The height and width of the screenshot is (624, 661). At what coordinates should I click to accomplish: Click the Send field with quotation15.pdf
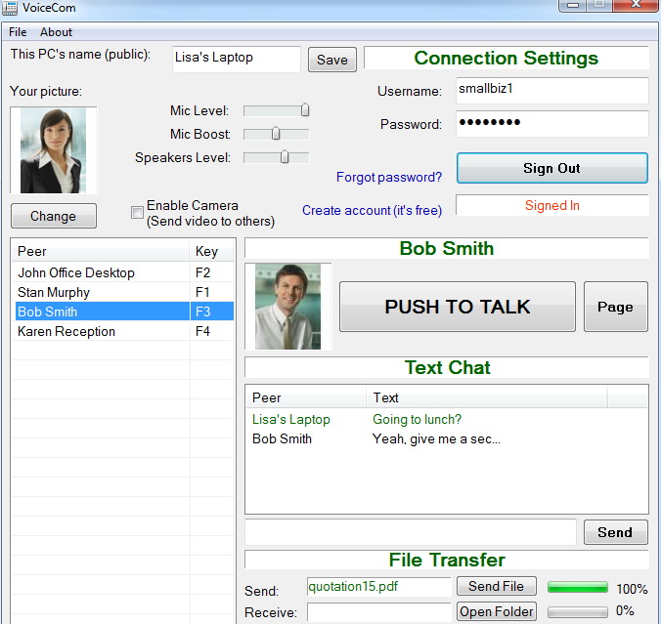tap(379, 587)
